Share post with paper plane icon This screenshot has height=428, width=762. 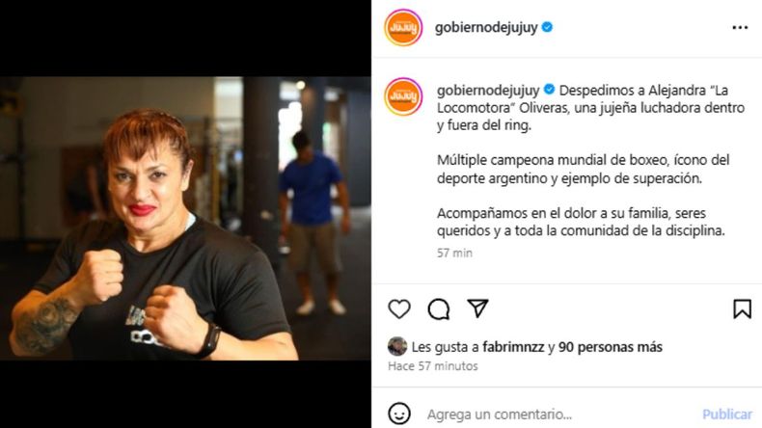[x=477, y=308]
